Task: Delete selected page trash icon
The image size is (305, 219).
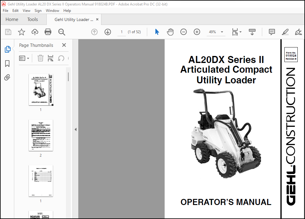Action: coord(40,58)
